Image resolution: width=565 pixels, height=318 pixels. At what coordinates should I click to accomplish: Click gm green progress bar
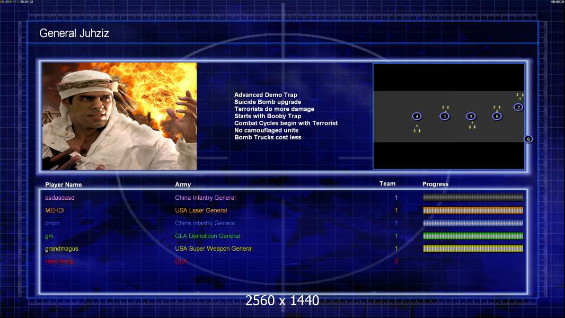pyautogui.click(x=473, y=236)
